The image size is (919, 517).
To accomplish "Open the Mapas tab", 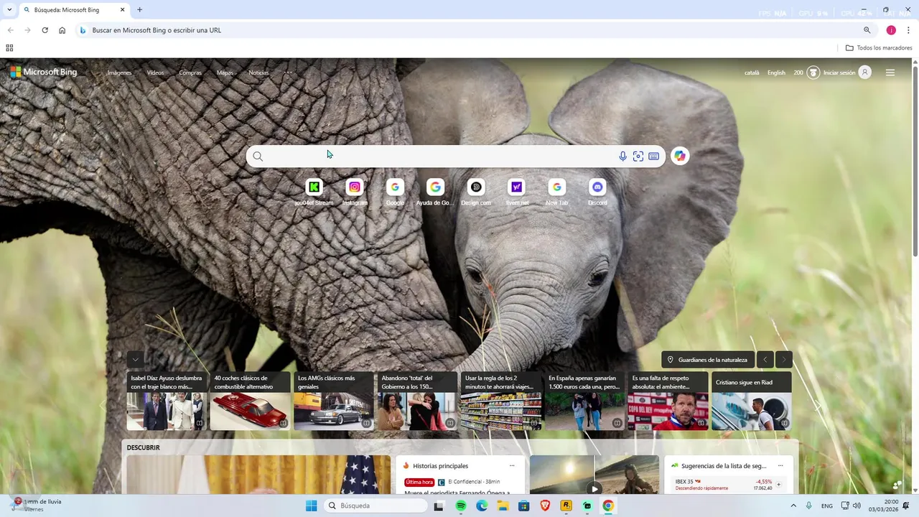I will [225, 73].
